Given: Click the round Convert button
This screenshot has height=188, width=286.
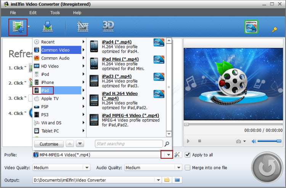Looking at the screenshot, I should click(267, 167).
